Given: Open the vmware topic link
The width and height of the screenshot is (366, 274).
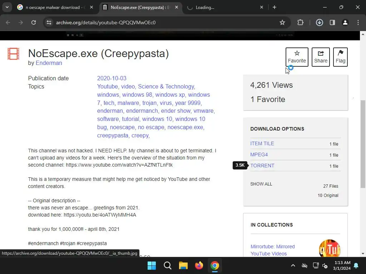Looking at the screenshot, I should click(203, 111).
